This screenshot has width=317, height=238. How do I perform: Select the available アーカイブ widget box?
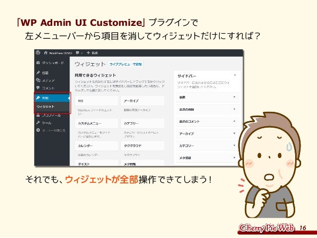(x=143, y=101)
